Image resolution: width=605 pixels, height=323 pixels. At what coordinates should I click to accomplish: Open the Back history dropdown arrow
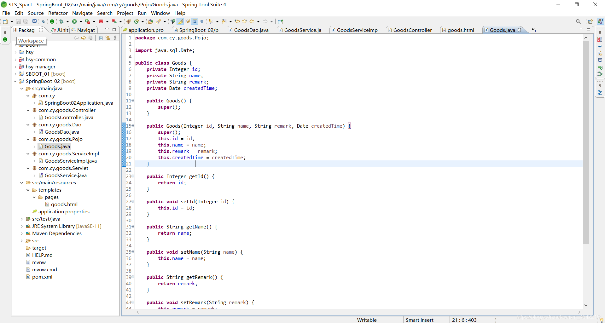click(x=258, y=21)
